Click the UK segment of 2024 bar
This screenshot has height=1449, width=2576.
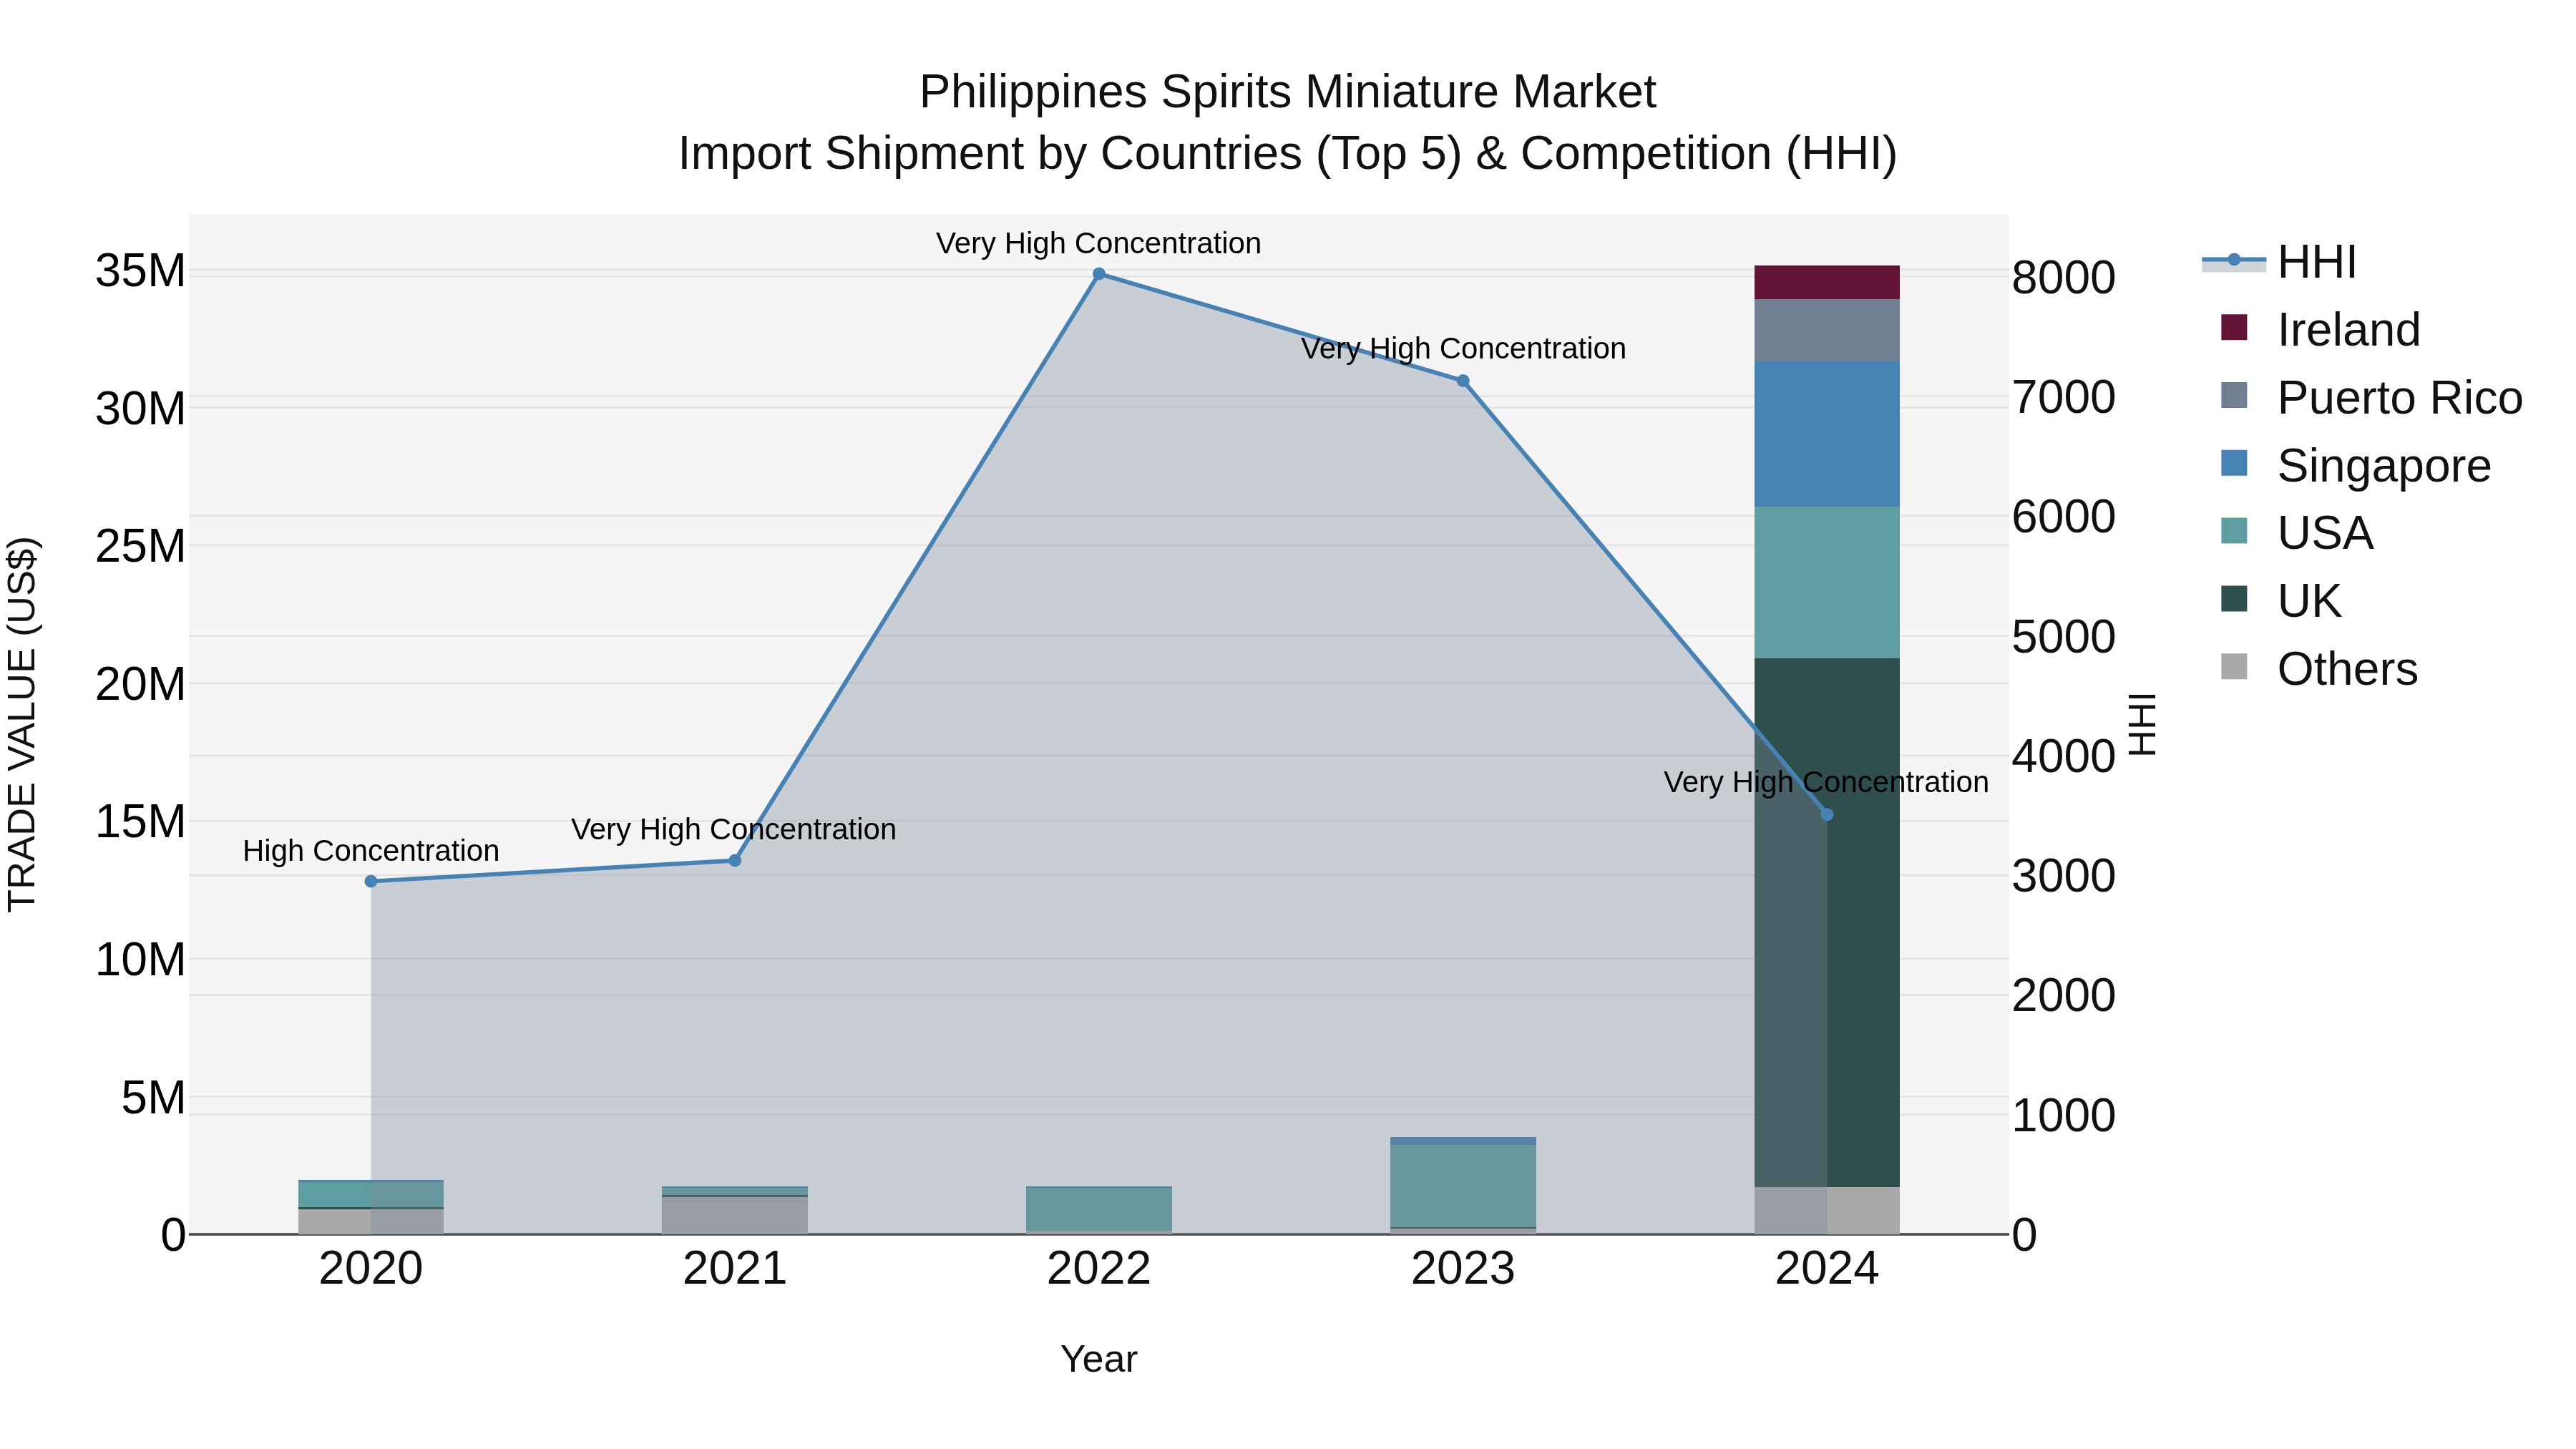[1827, 922]
